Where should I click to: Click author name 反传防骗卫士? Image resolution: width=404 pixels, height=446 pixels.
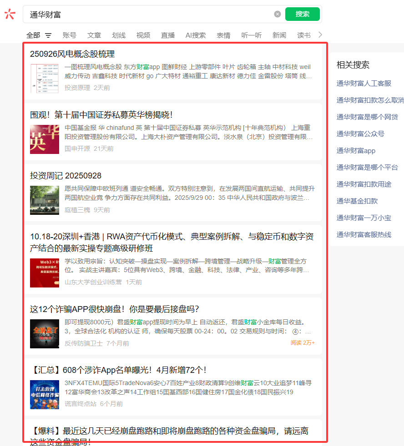[x=83, y=343]
